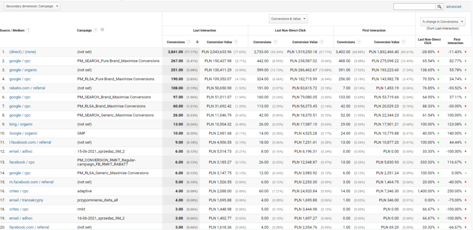Open facebook.com / referral source link
The height and width of the screenshot is (230, 473).
coord(29,227)
